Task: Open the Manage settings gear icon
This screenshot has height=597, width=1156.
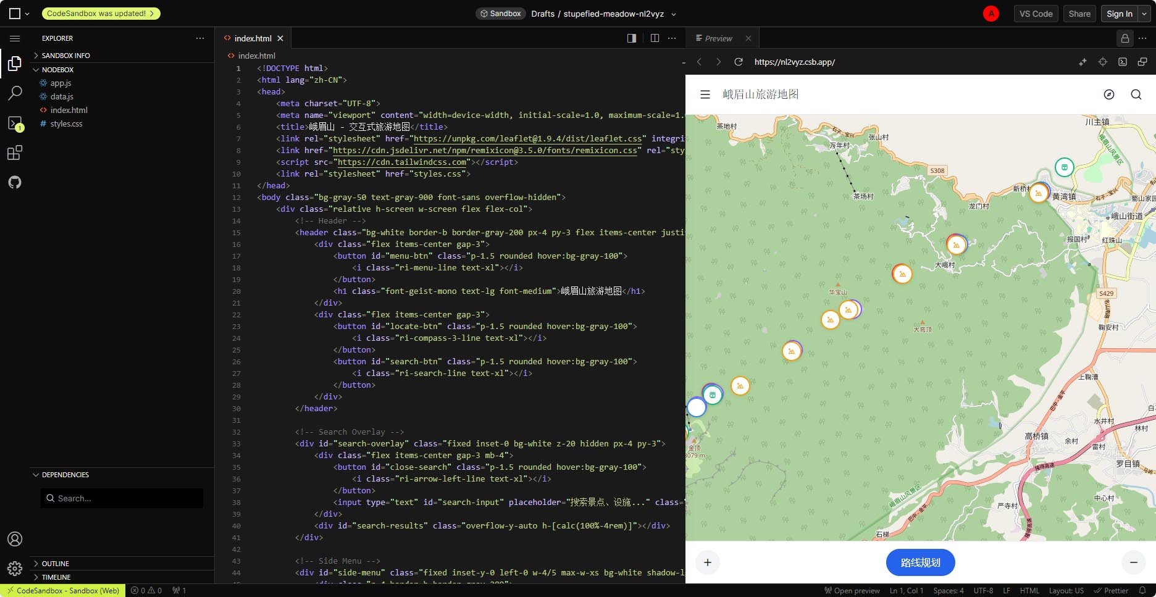Action: point(15,568)
